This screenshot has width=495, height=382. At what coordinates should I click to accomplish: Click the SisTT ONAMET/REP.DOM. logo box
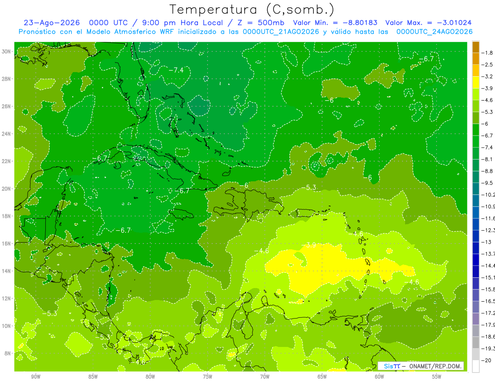(421, 366)
